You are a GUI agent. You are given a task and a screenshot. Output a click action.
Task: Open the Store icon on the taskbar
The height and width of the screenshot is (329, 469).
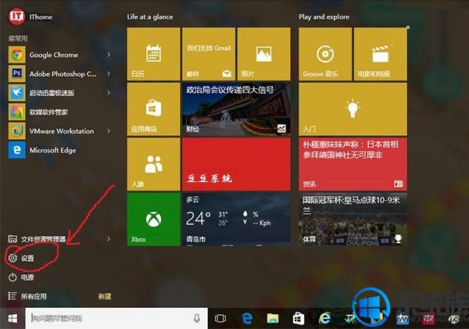coord(299,319)
